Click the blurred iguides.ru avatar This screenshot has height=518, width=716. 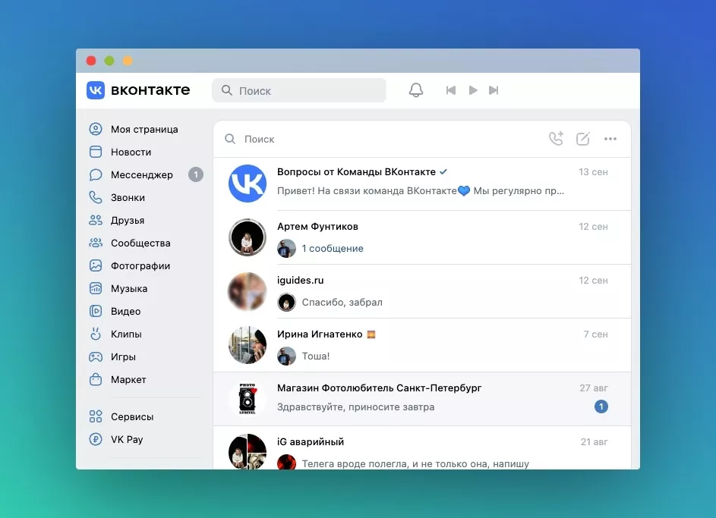248,291
